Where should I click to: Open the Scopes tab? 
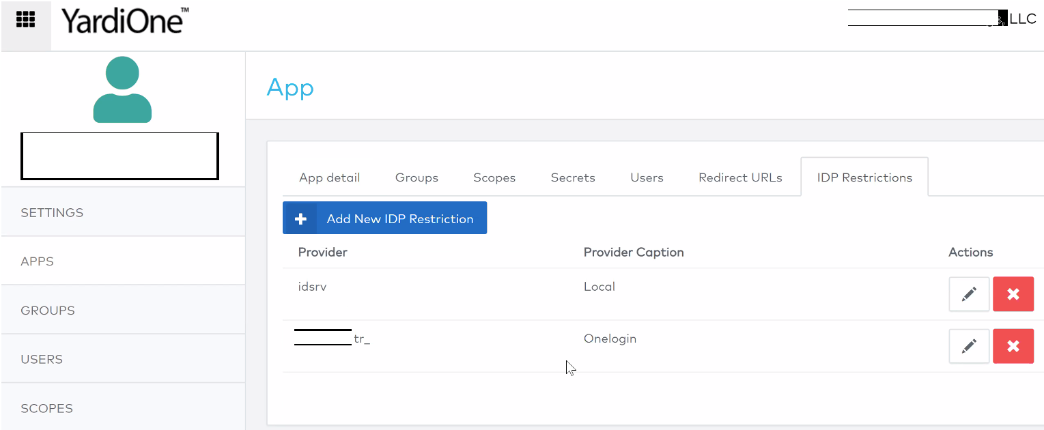494,177
